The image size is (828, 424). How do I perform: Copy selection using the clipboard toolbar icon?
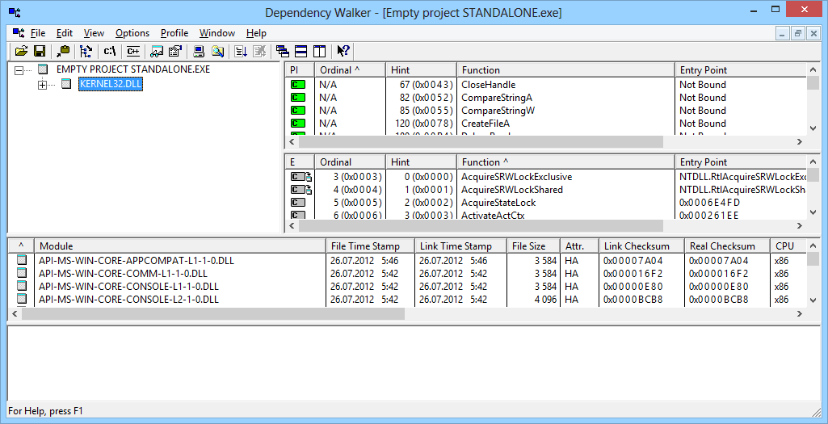[63, 51]
